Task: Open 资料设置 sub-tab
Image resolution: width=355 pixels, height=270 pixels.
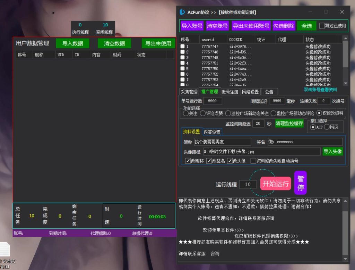Action: 191,132
